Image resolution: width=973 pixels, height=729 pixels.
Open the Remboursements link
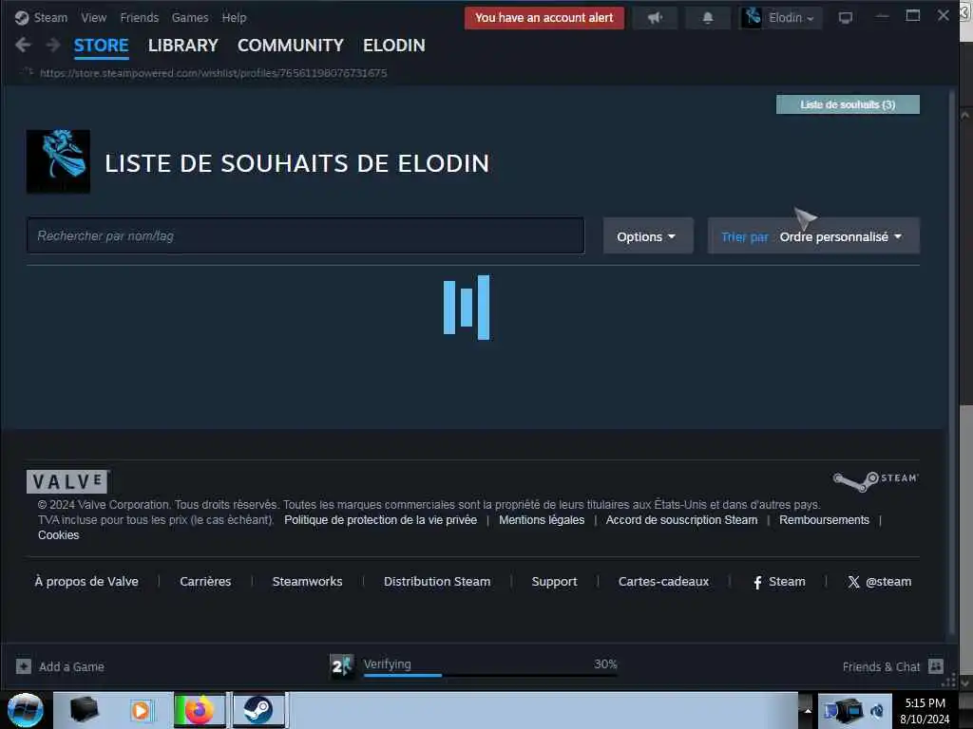click(824, 520)
